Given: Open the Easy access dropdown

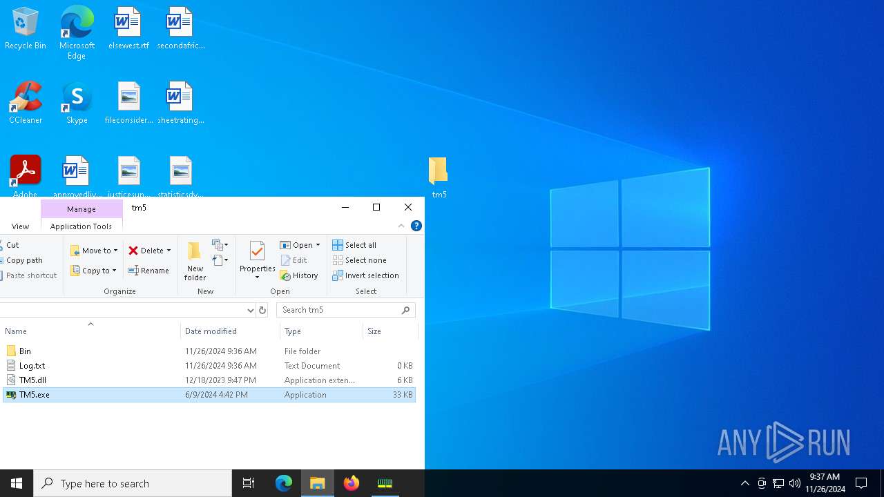Looking at the screenshot, I should tap(220, 260).
